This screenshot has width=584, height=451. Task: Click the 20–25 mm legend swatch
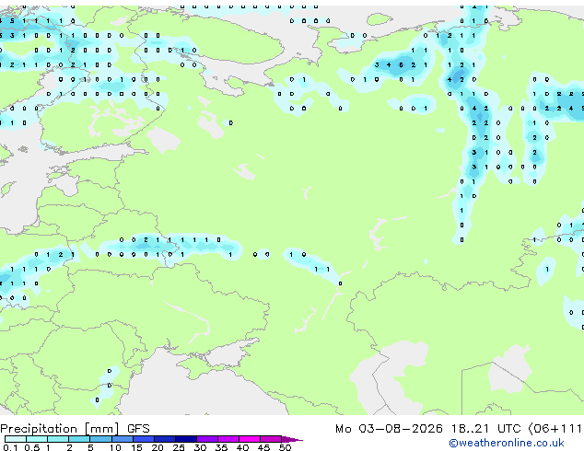pos(165,439)
